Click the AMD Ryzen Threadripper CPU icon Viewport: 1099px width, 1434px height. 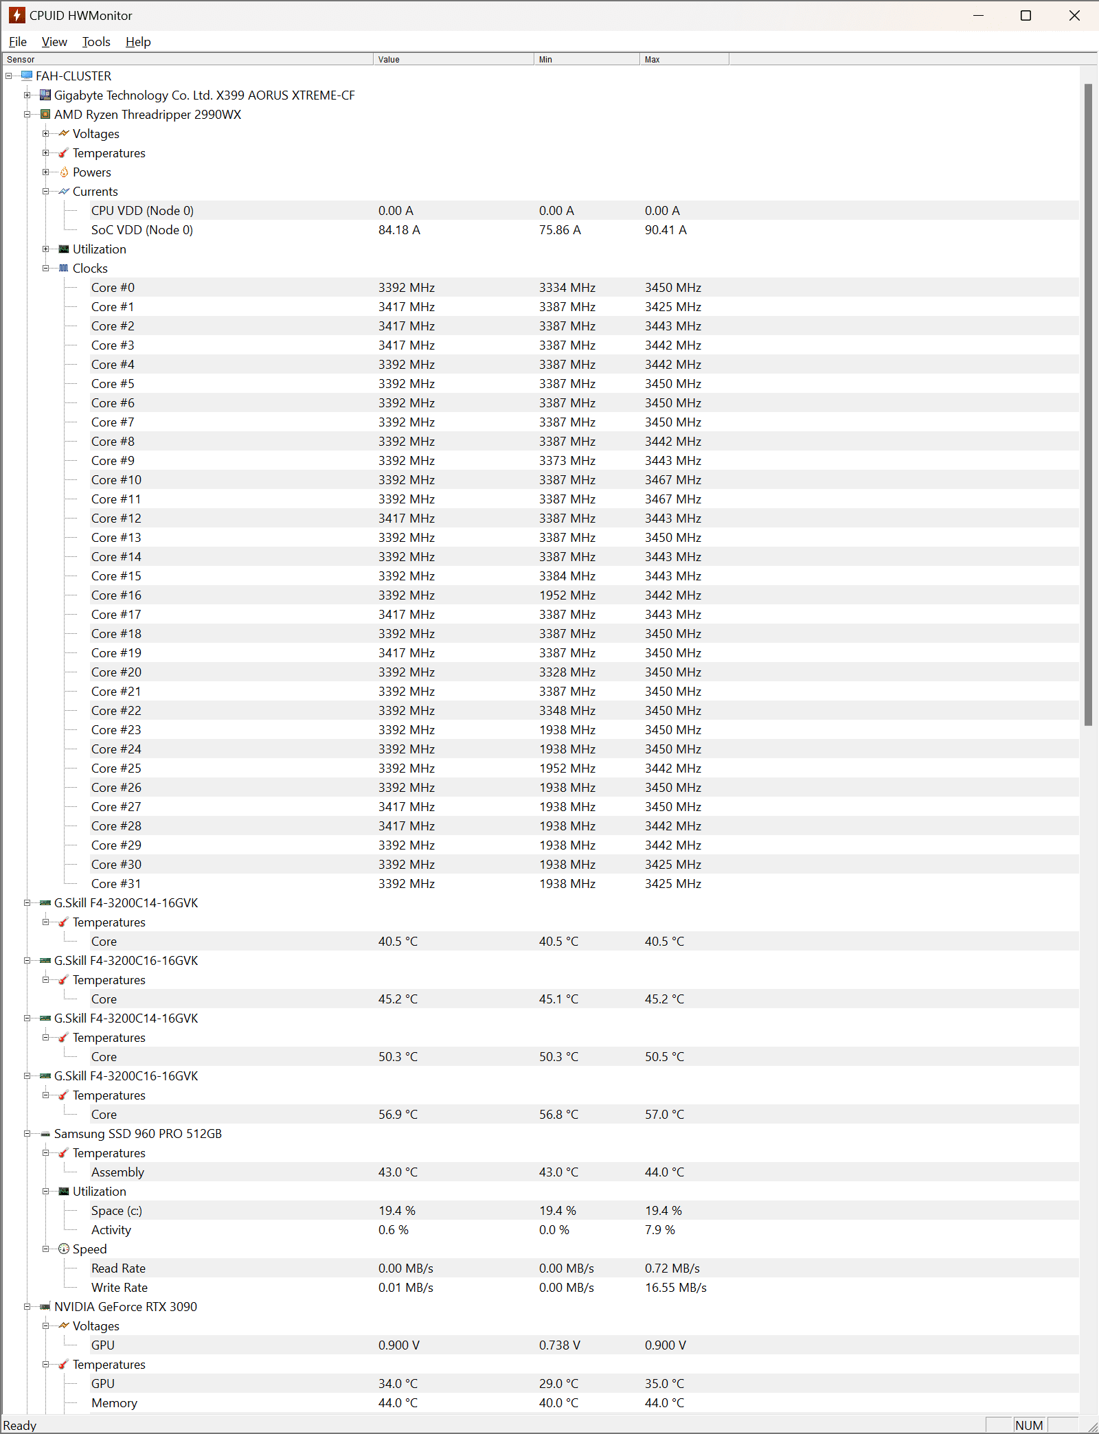(x=45, y=114)
